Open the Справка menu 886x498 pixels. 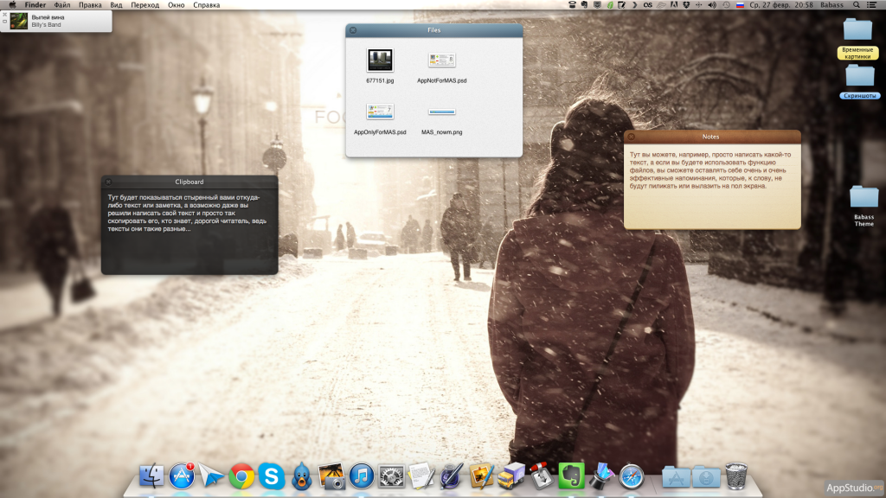tap(206, 5)
